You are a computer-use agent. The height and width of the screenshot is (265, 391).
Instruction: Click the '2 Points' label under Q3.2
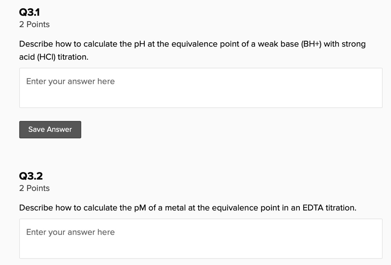(34, 188)
